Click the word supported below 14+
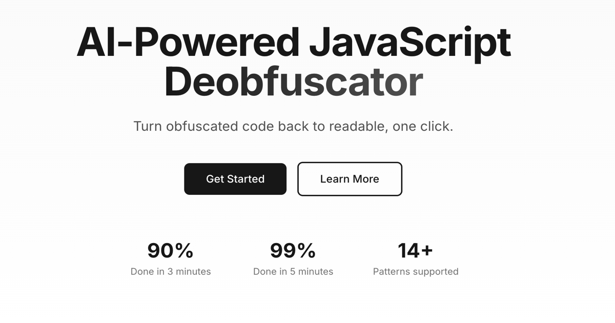 (436, 272)
